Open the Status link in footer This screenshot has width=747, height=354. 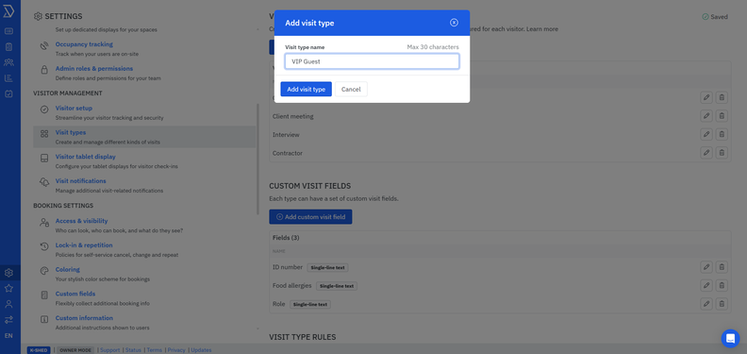[133, 349]
